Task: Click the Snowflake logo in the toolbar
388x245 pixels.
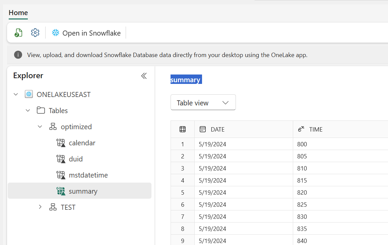Action: (x=55, y=33)
